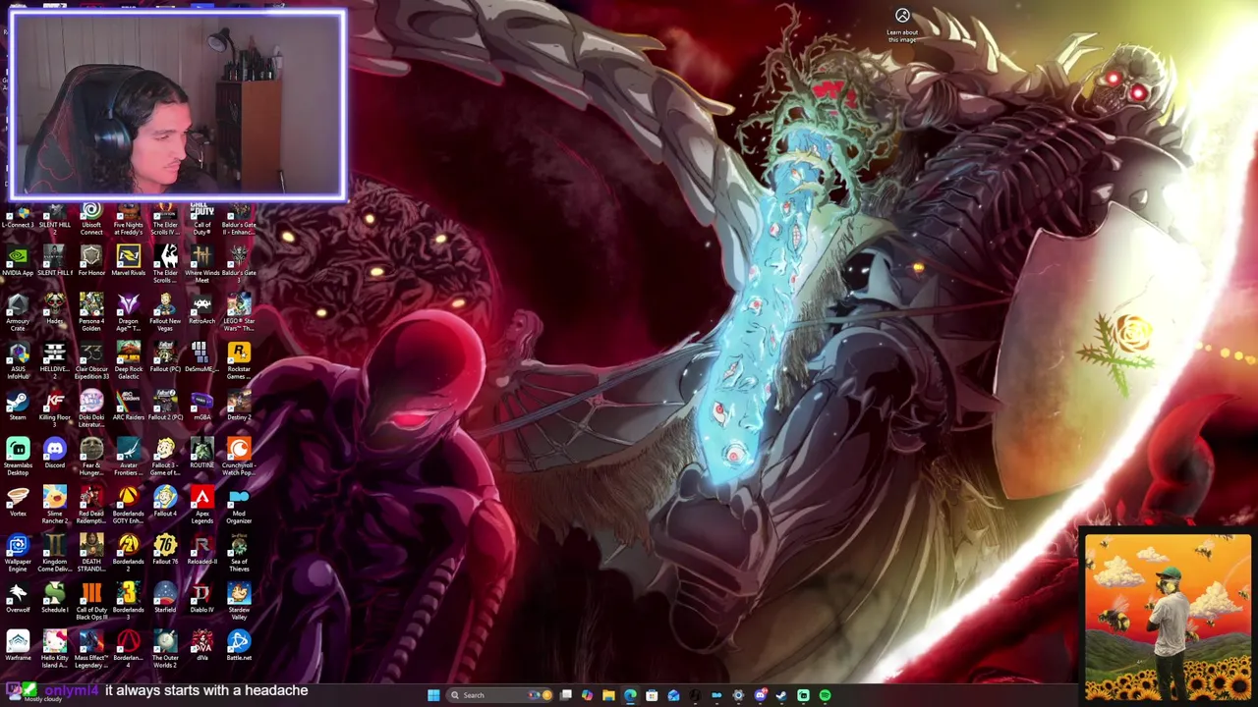The width and height of the screenshot is (1258, 707).
Task: Select the Where Winds Meet icon
Action: coord(201,264)
